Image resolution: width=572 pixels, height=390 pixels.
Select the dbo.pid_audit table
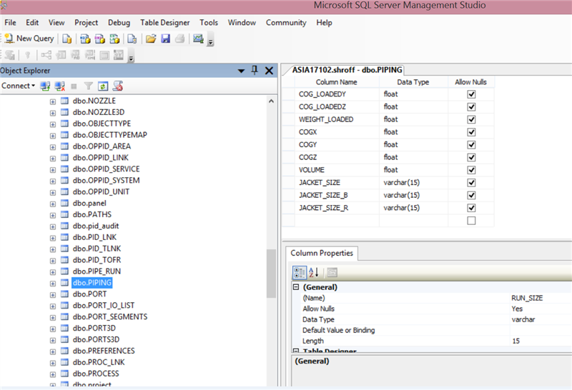point(96,226)
